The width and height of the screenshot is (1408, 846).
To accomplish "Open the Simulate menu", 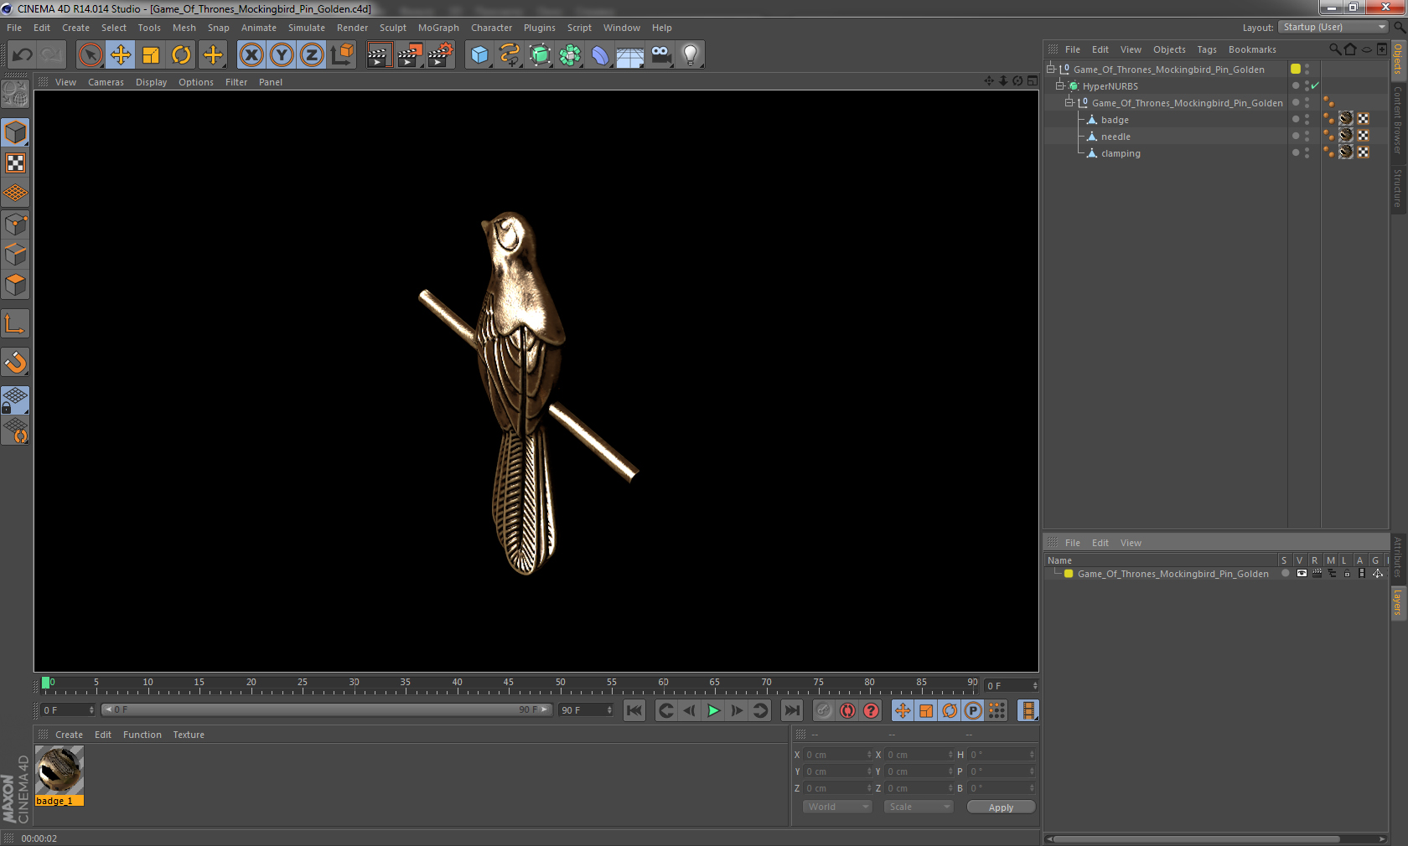I will coord(307,28).
